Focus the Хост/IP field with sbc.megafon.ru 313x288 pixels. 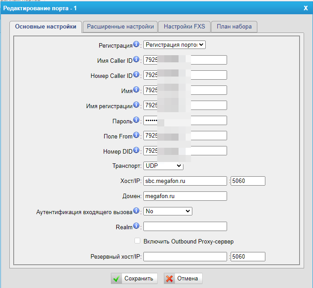click(x=185, y=181)
